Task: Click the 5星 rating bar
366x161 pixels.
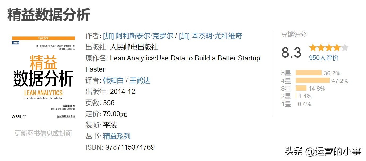Action: click(x=308, y=73)
